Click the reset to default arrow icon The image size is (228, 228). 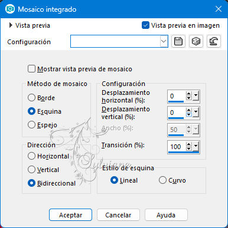coord(214,41)
